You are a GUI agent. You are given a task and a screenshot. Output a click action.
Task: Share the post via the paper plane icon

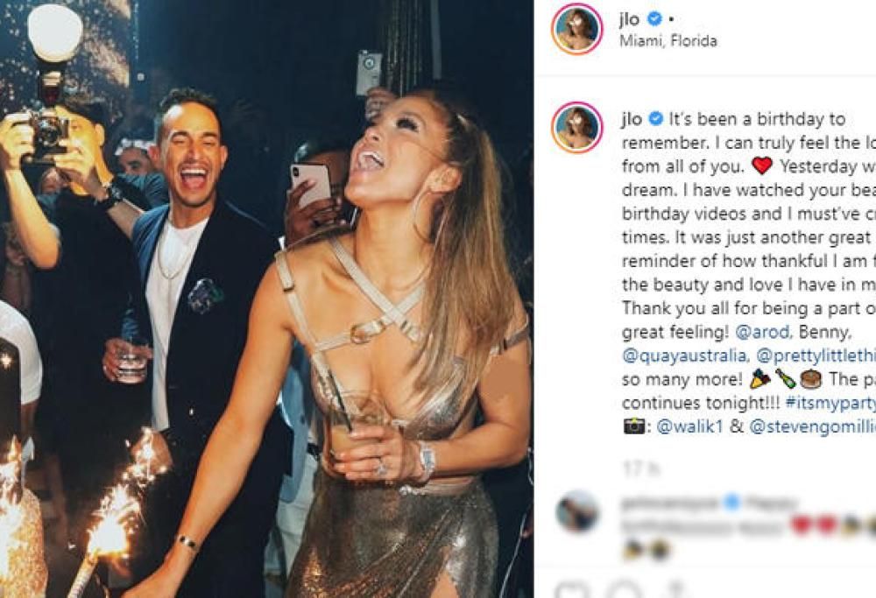coord(673,593)
